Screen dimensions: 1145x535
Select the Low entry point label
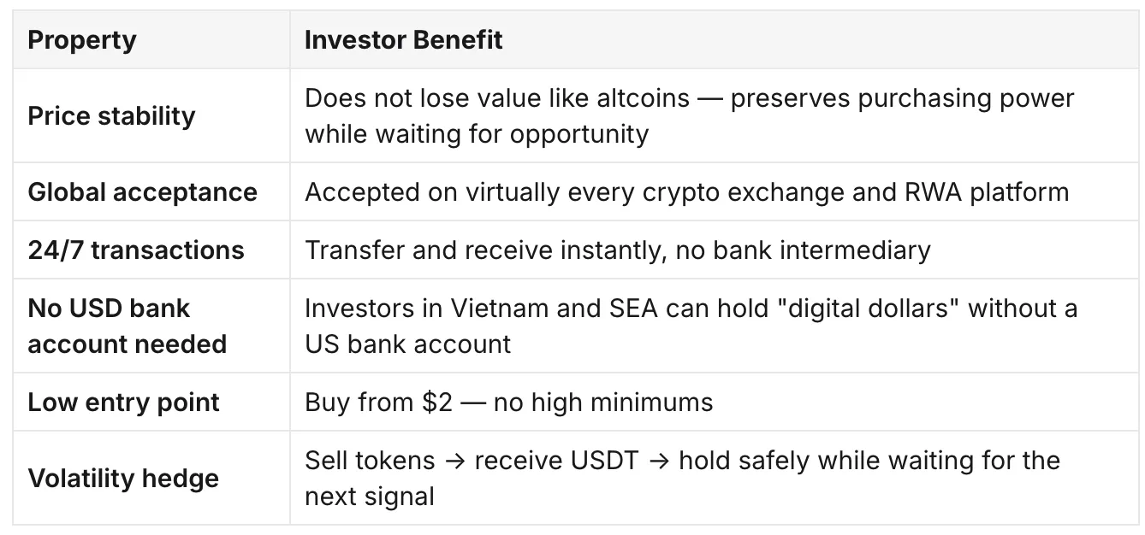coord(124,402)
